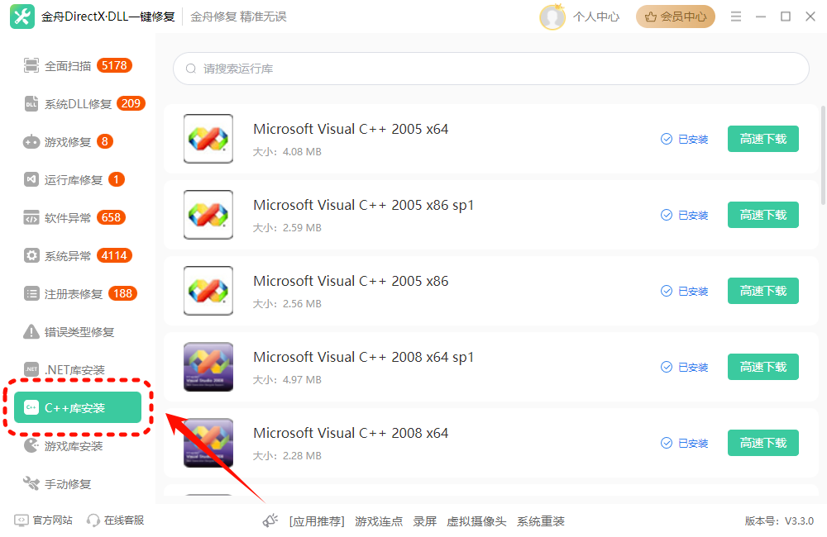Viewport: 827px width, 537px height.
Task: Select the C++库安装 tab
Action: click(x=78, y=407)
